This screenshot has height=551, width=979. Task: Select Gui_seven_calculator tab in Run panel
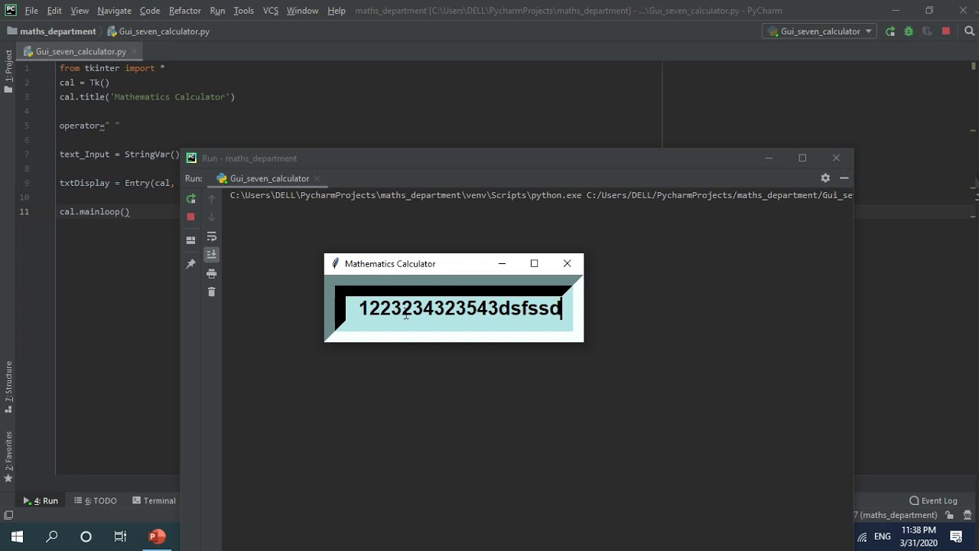[269, 178]
